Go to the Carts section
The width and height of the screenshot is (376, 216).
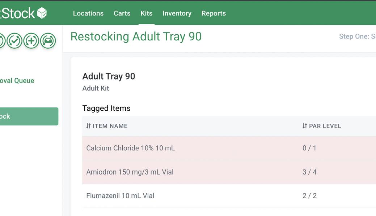122,13
